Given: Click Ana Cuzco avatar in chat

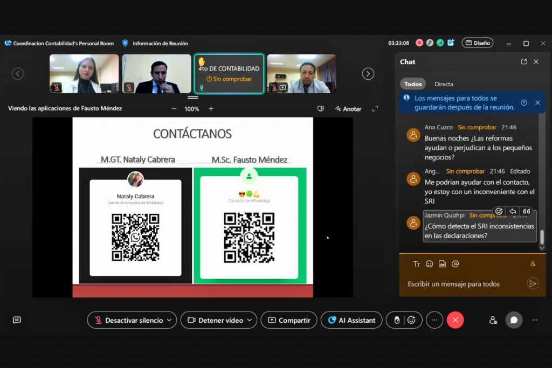Looking at the screenshot, I should (413, 134).
